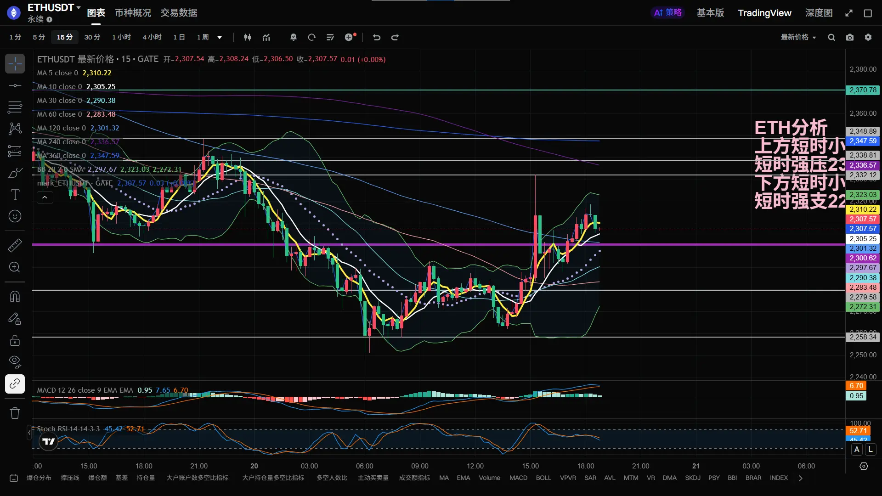Switch to the TradingView chart tab
The image size is (882, 496).
coord(764,13)
